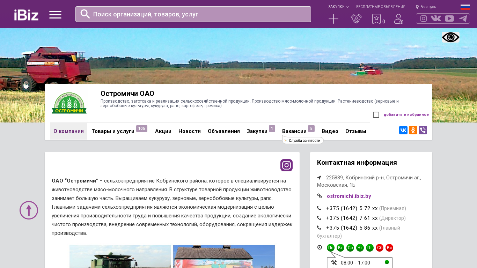Click the Контактная информация heading
Image resolution: width=477 pixels, height=268 pixels.
(x=357, y=163)
